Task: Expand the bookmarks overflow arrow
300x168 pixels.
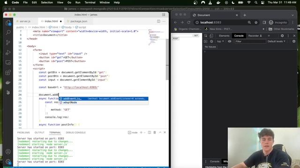Action: [x=263, y=29]
